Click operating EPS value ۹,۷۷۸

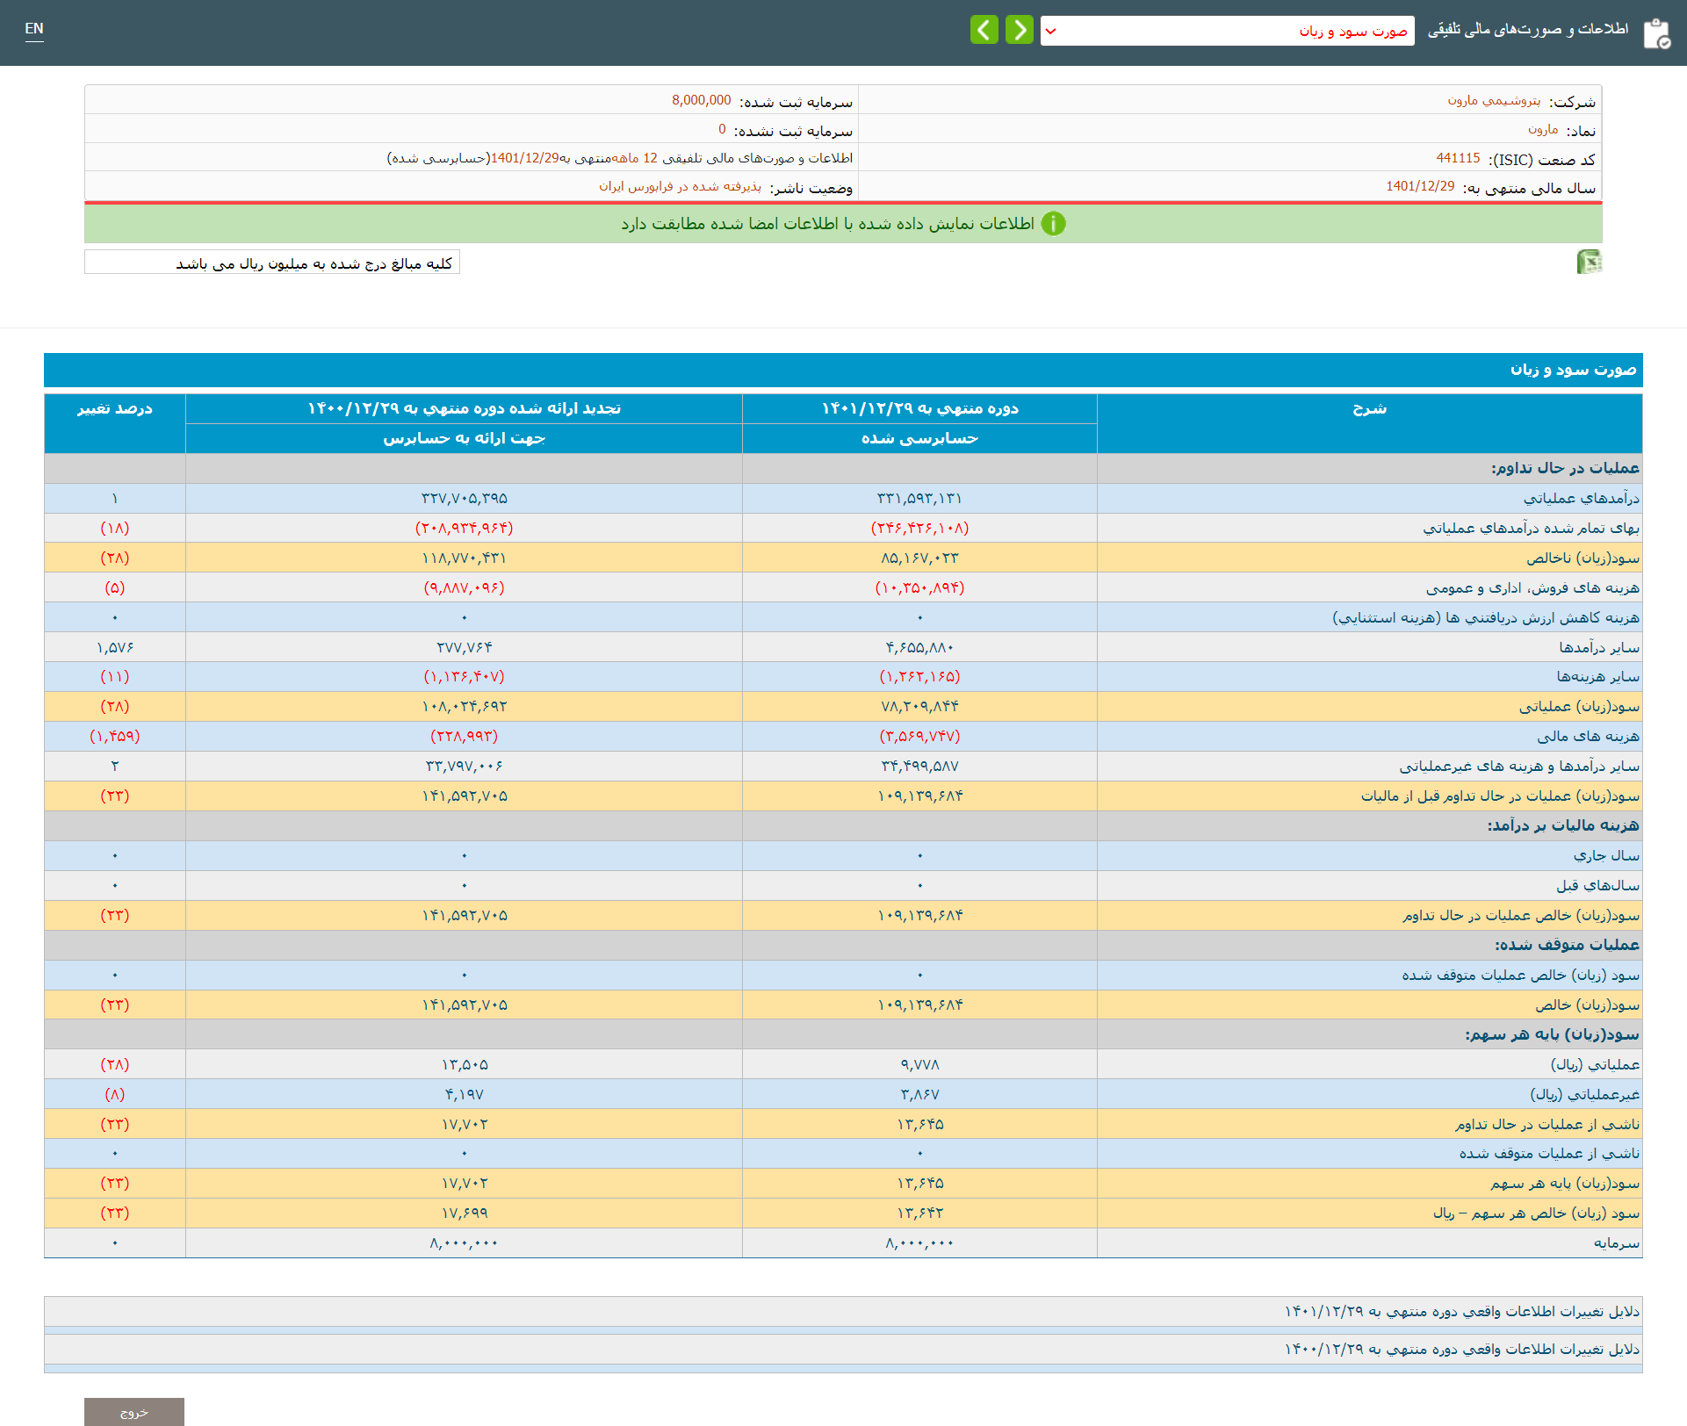coord(919,1064)
